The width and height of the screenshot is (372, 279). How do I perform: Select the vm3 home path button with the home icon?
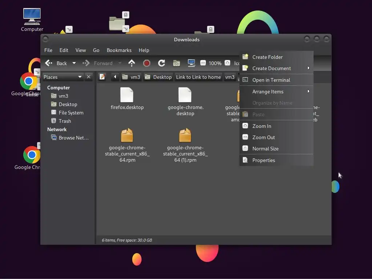click(x=131, y=77)
